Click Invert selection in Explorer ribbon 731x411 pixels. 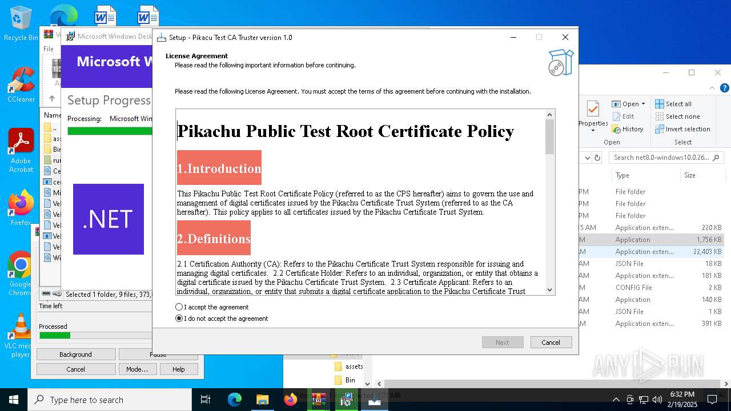pyautogui.click(x=683, y=129)
